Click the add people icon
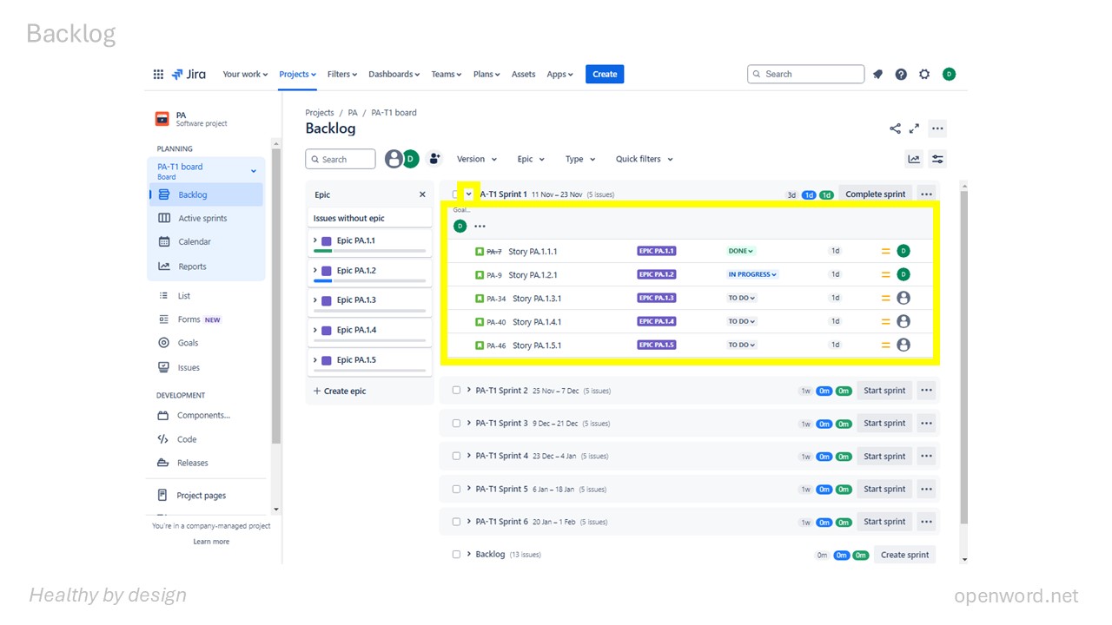Screen dimensions: 1112x625 click(435, 159)
